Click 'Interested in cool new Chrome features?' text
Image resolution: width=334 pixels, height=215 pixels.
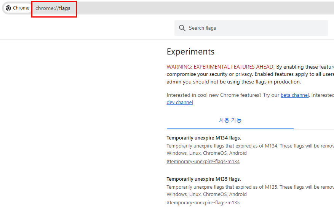click(x=214, y=95)
